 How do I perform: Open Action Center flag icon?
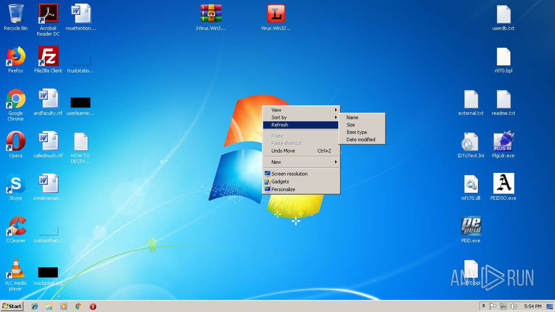493,306
